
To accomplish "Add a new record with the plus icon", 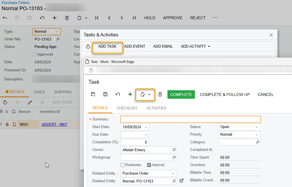I will click(x=130, y=94).
